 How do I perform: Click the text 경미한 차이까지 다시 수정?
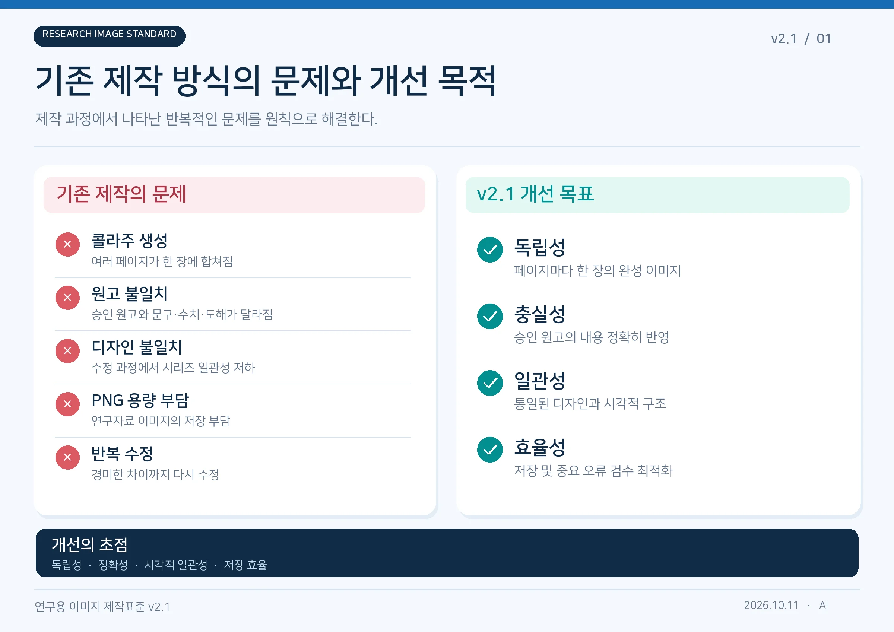tap(155, 474)
